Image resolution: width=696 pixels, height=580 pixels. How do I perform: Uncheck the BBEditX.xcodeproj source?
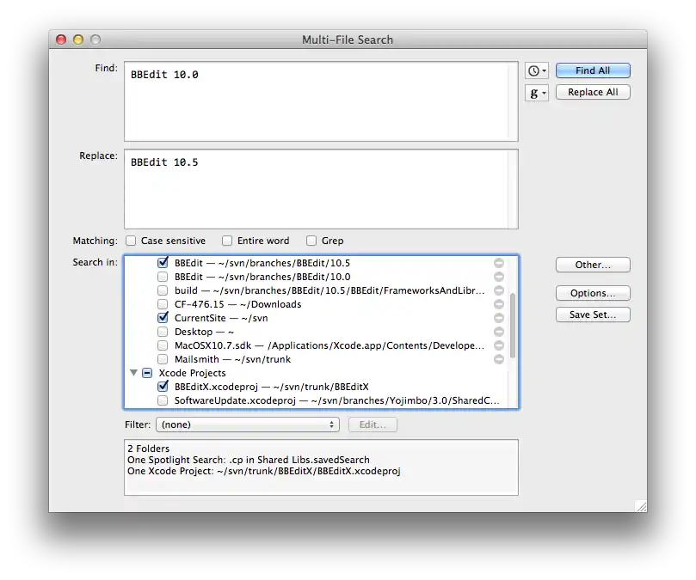pyautogui.click(x=163, y=387)
